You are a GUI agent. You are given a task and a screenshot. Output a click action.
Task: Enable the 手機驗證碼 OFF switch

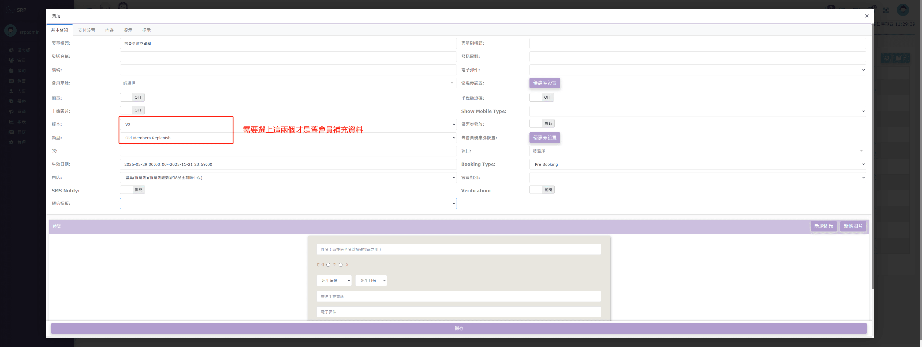542,97
